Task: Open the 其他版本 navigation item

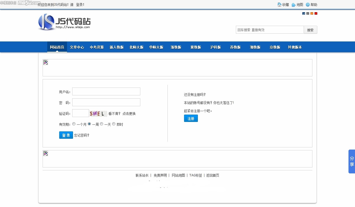Action: [295, 47]
